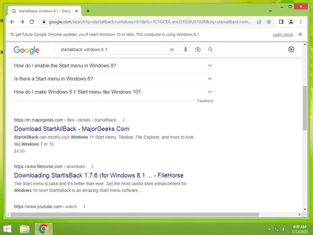Show hidden system tray icons
The height and width of the screenshot is (235, 313).
[x=269, y=229]
